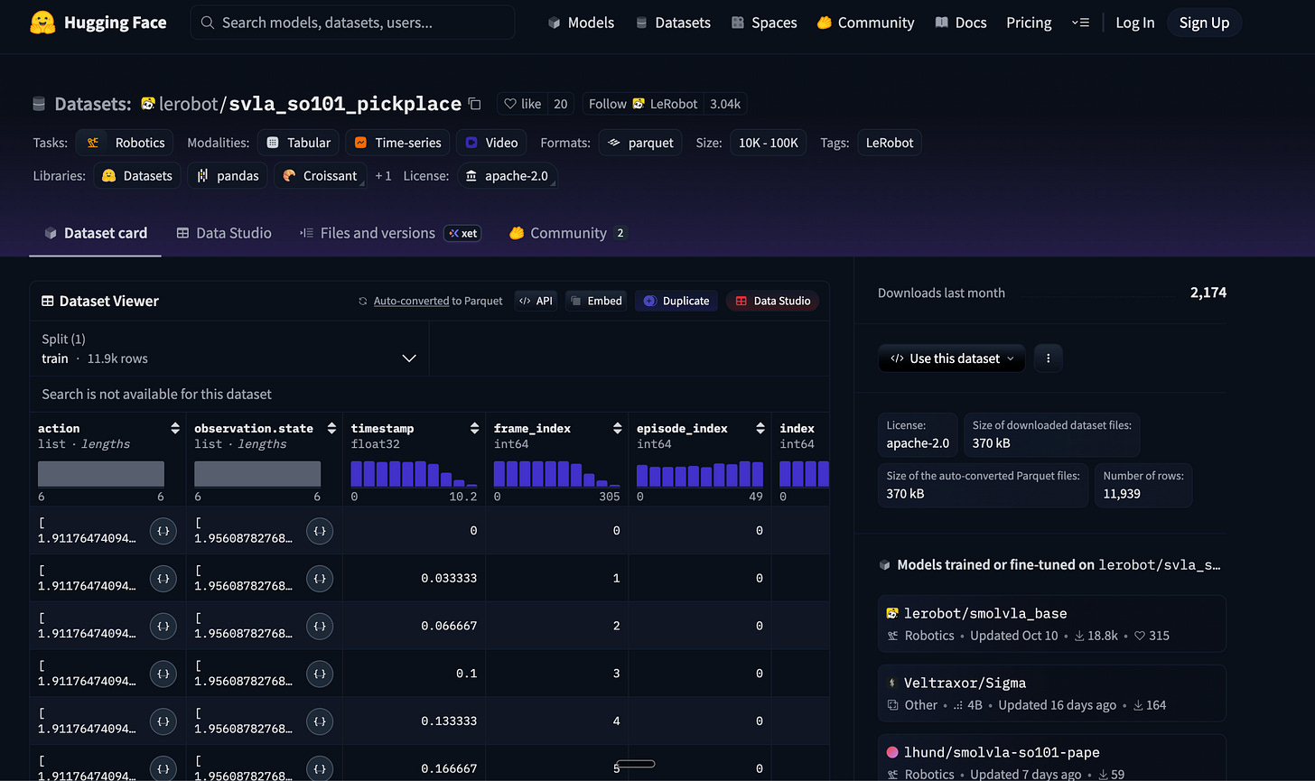The image size is (1315, 781).
Task: Click the red Data Studio button
Action: 772,301
